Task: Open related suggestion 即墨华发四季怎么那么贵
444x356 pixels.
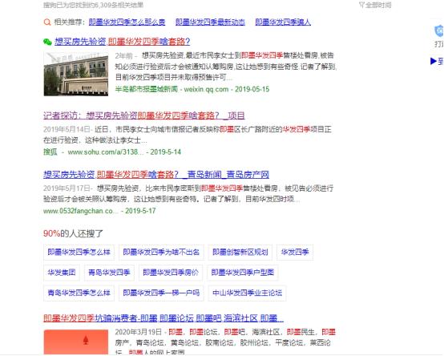Action: pyautogui.click(x=127, y=22)
